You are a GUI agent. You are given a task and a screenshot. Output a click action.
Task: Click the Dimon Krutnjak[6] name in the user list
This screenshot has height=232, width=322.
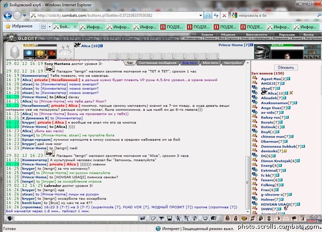(279, 161)
